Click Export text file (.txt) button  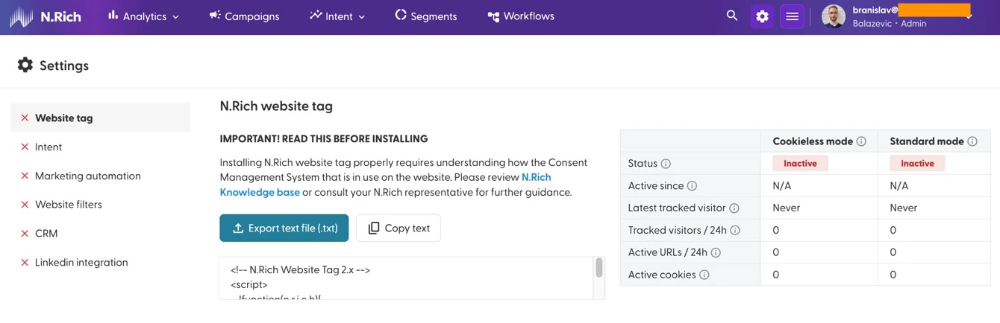(x=284, y=228)
